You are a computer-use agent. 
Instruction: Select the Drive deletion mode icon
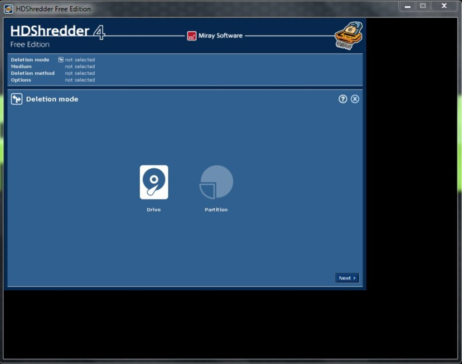(x=154, y=182)
